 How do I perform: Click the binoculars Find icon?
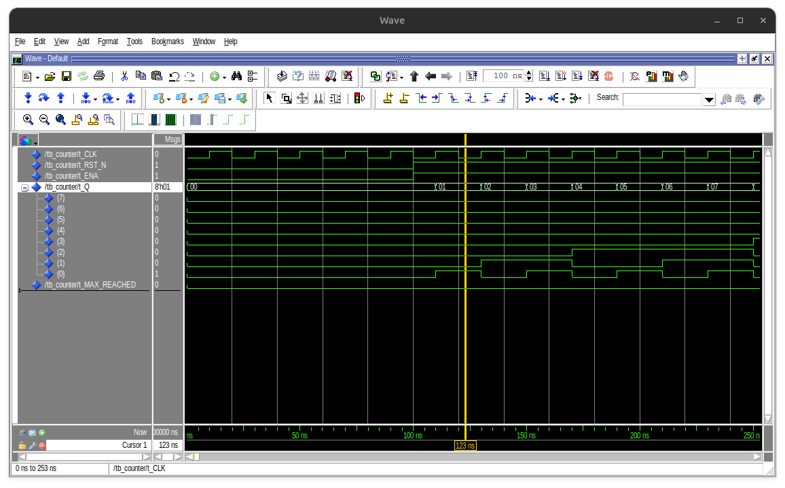pyautogui.click(x=236, y=76)
